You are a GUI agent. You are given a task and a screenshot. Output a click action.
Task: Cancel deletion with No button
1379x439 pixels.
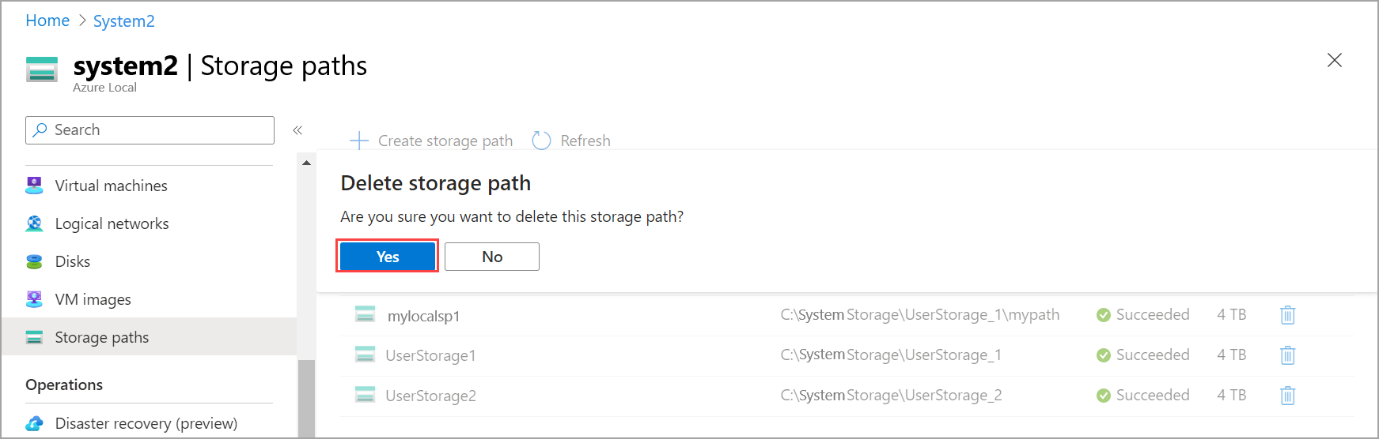click(x=492, y=257)
